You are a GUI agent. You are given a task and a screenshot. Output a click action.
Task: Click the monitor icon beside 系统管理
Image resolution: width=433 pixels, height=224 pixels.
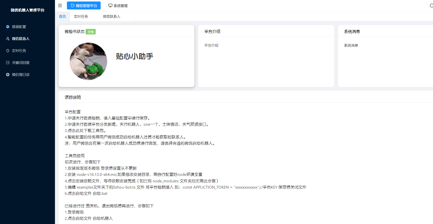(110, 5)
